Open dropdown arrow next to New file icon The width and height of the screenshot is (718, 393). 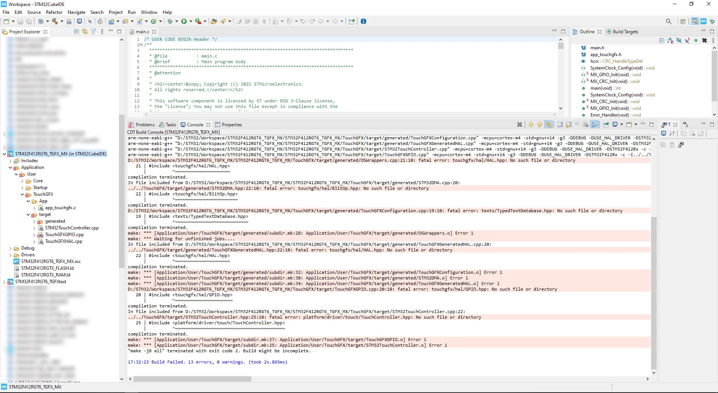[x=13, y=21]
